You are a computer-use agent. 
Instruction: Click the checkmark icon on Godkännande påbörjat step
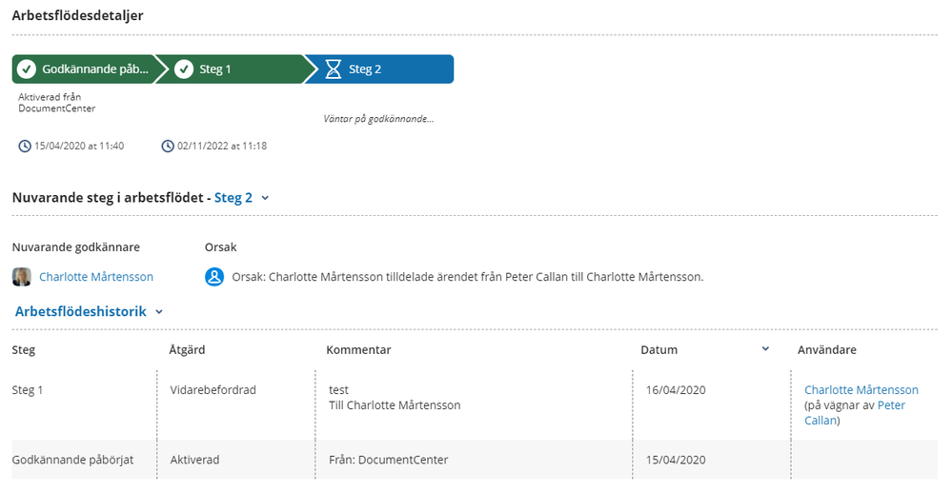[27, 69]
